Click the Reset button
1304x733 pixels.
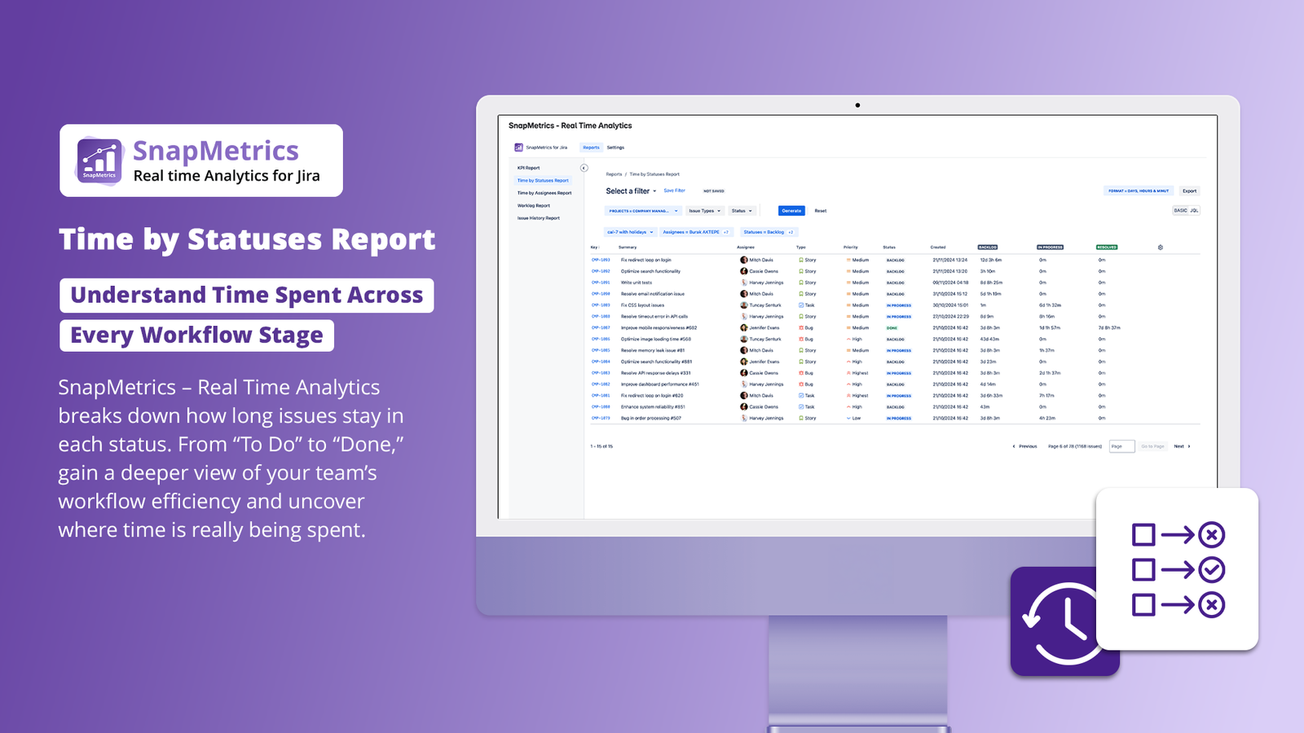tap(821, 211)
